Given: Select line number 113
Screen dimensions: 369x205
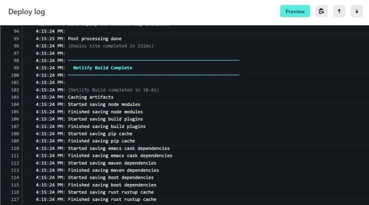Looking at the screenshot, I should 15,171.
